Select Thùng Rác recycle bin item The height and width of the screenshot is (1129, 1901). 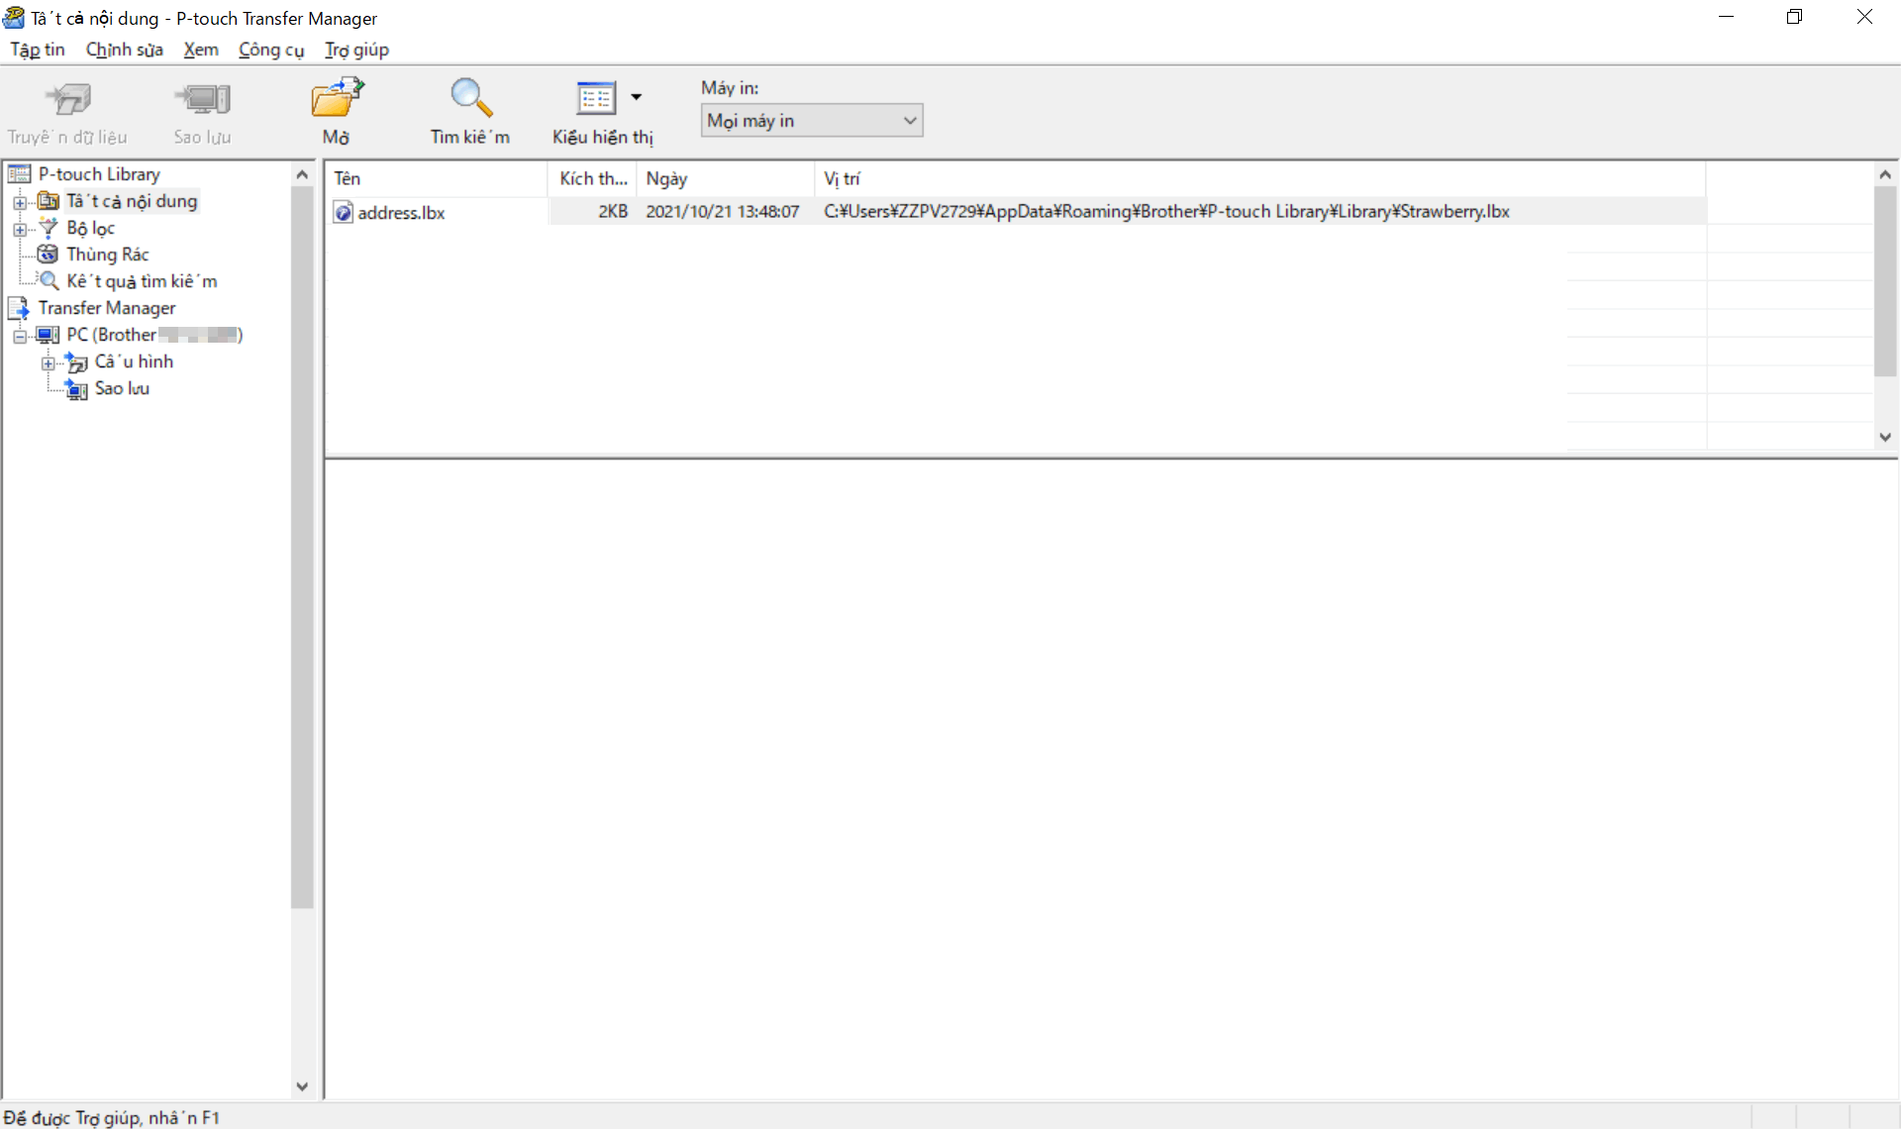coord(107,255)
